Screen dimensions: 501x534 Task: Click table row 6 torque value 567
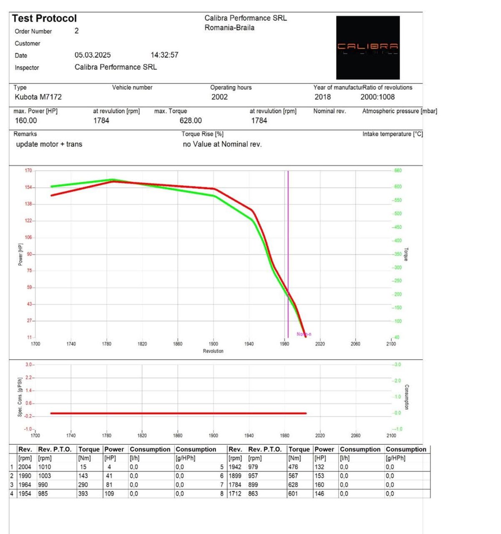[x=293, y=476]
